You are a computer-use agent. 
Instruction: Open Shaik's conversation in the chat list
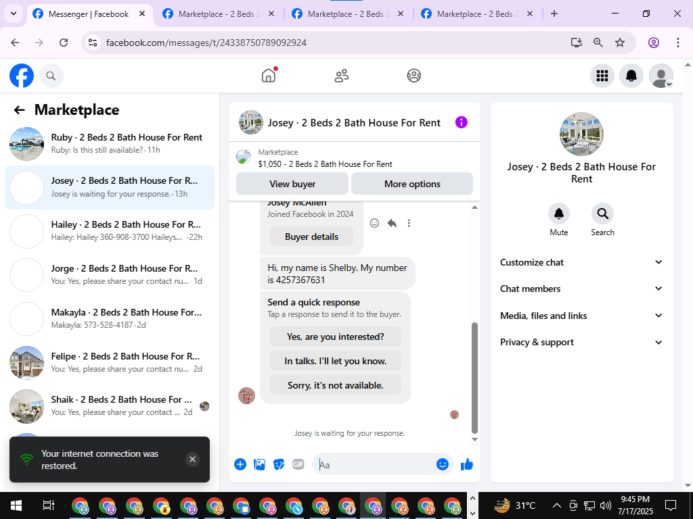[110, 406]
